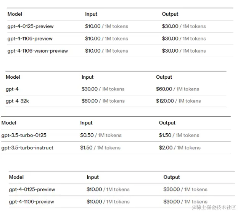
Task: Select the gpt-3.5-turbo-0125 model name
Action: (x=24, y=135)
